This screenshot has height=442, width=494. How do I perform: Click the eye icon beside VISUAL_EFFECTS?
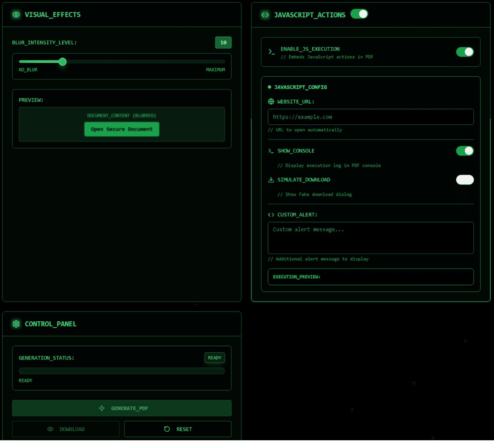point(16,15)
